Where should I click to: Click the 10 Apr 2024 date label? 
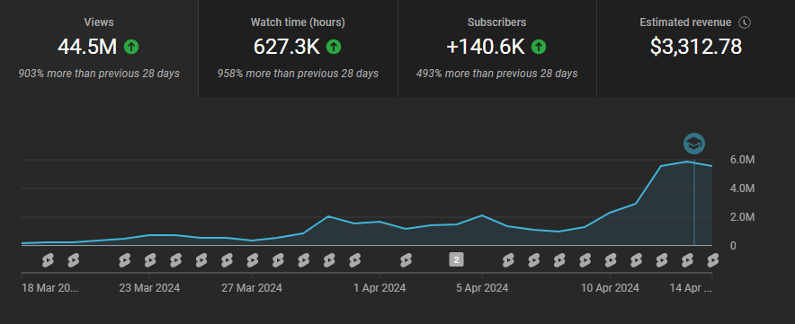[x=610, y=288]
